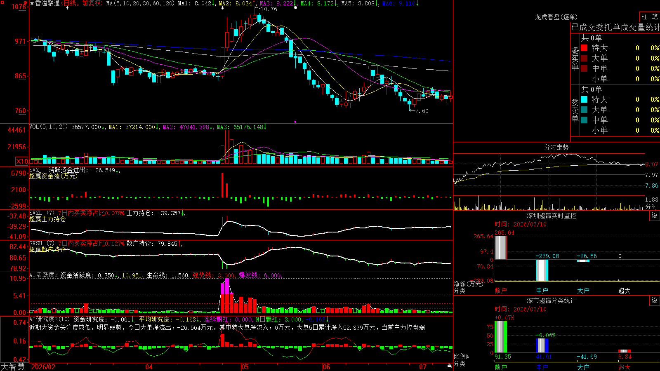The height and width of the screenshot is (371, 660).
Task: Click the 深圳超赢实时监控 panel title
Action: pos(552,216)
